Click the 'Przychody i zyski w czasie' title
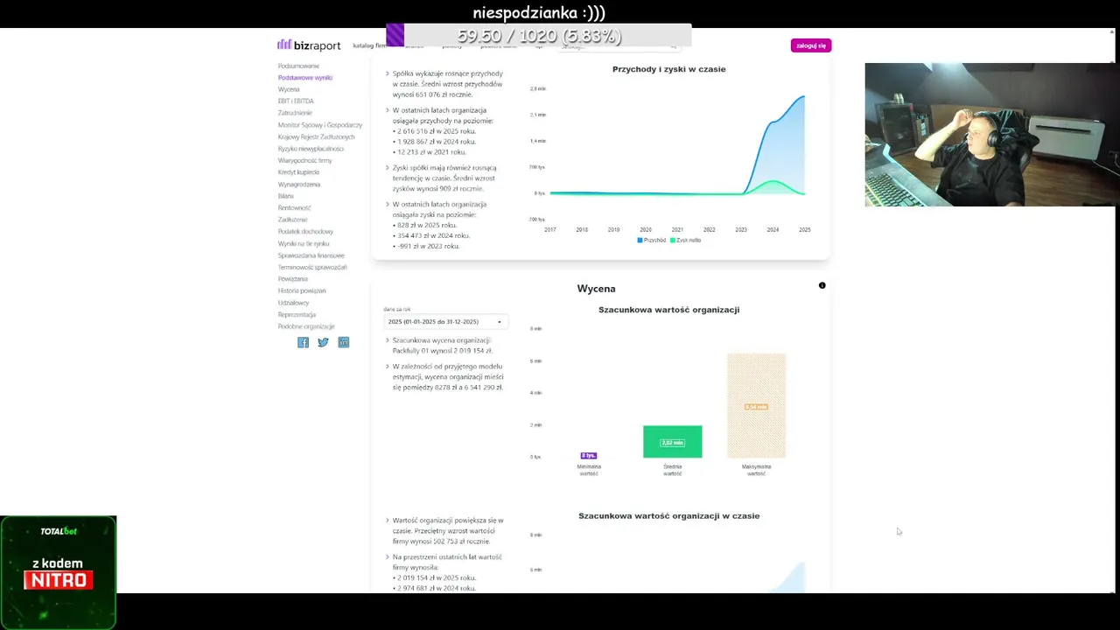The width and height of the screenshot is (1120, 630). 669,69
